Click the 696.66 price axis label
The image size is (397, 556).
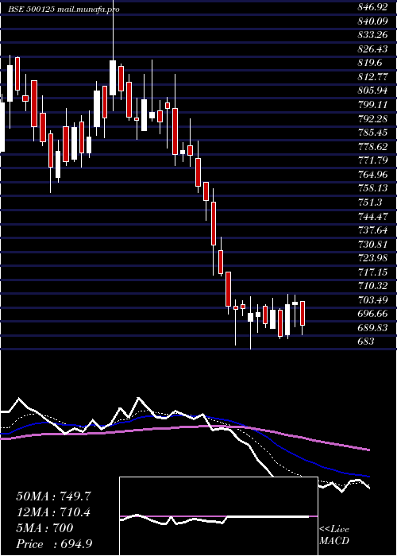[372, 314]
